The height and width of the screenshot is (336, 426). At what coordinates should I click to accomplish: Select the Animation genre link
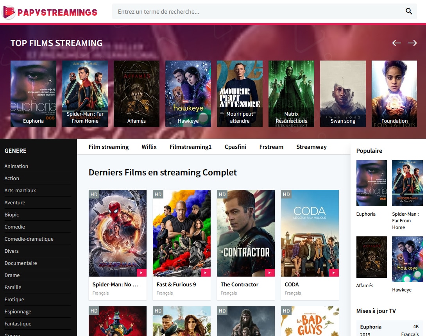click(16, 166)
